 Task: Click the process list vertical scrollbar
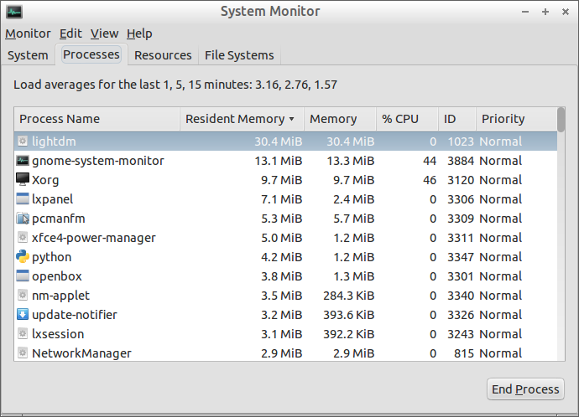pyautogui.click(x=561, y=234)
